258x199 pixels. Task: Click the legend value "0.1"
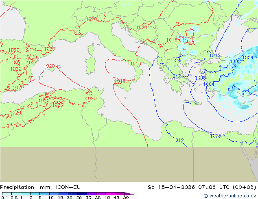4,197
